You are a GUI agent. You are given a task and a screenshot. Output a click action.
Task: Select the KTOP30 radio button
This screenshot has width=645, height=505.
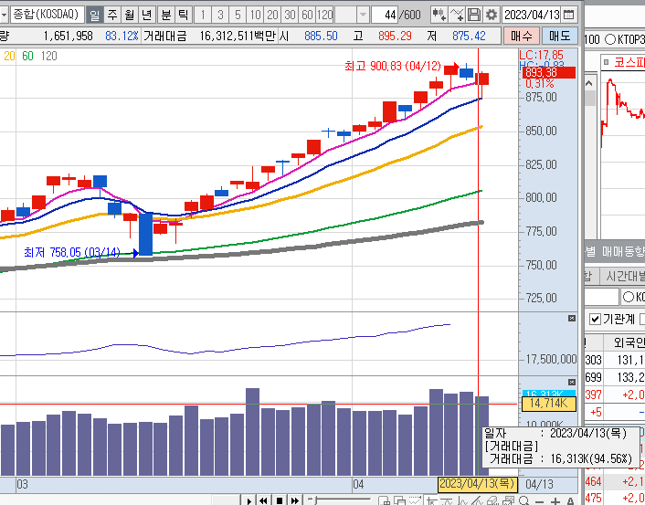[x=608, y=39]
